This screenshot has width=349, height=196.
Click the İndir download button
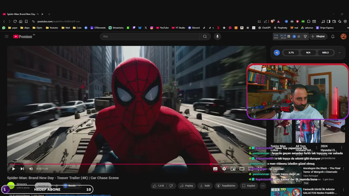coord(205,186)
